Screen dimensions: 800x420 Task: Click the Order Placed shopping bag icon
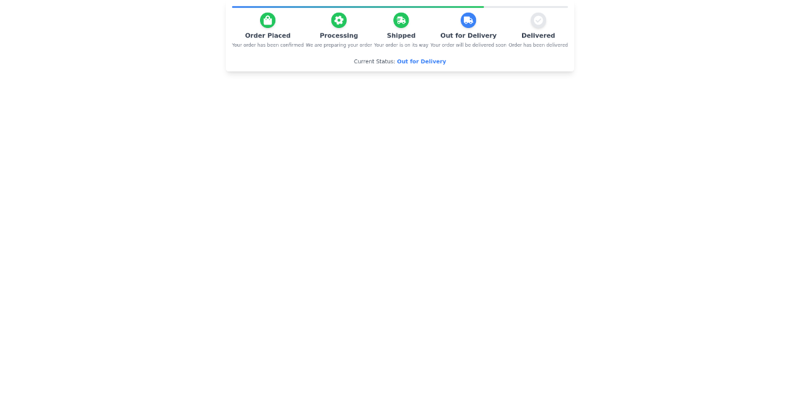pos(267,20)
